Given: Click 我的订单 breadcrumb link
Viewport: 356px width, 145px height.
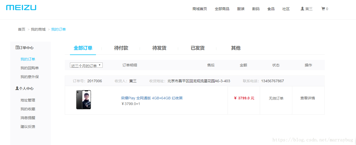Looking at the screenshot, I should coord(59,29).
